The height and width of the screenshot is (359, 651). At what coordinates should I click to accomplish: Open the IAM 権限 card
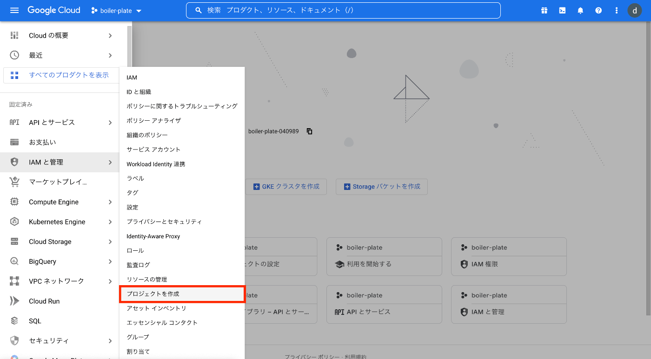tap(509, 256)
